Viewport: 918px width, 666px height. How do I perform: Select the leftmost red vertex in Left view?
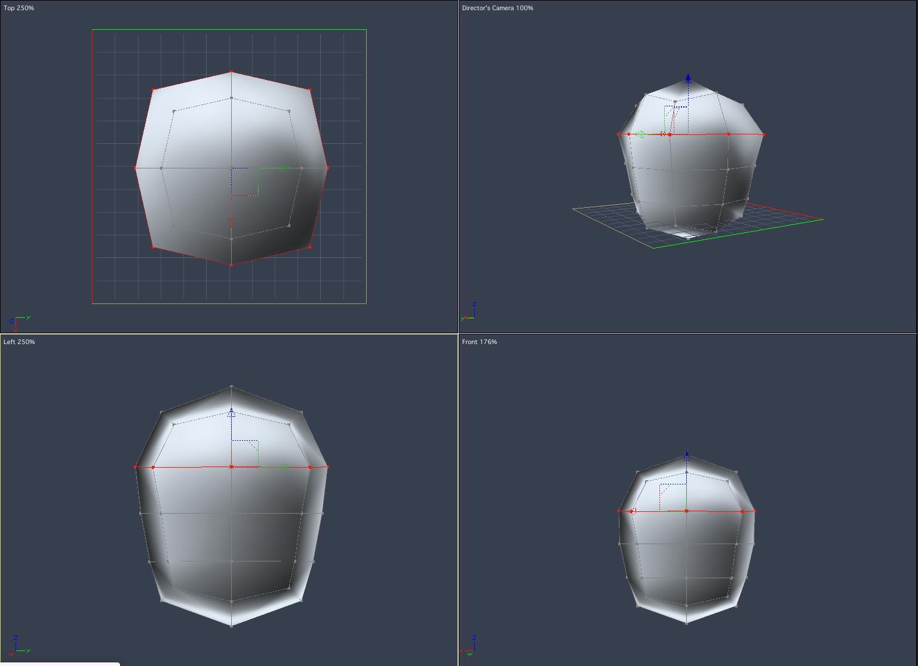pos(136,467)
